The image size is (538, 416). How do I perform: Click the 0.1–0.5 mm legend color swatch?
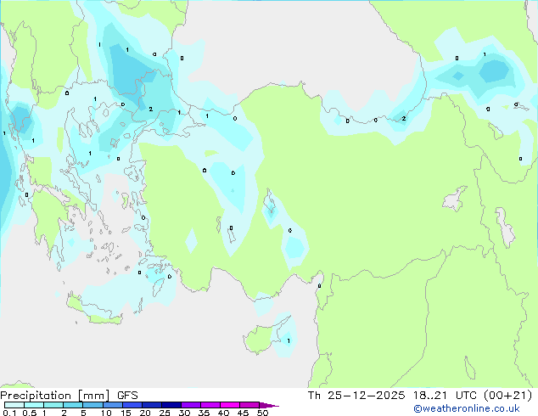[14, 405]
